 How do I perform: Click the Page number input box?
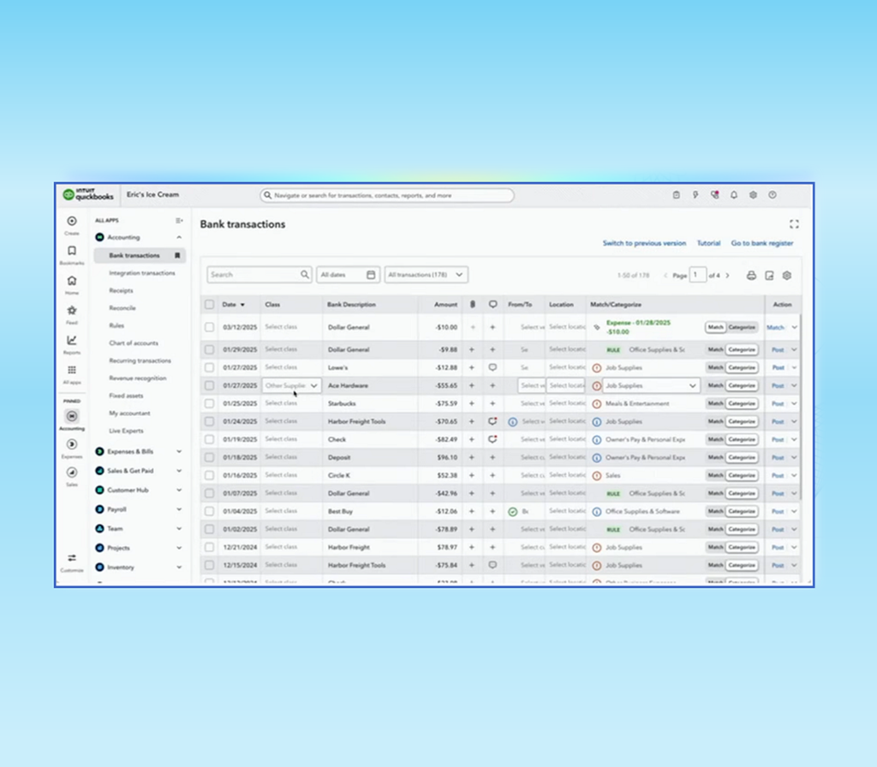coord(697,275)
